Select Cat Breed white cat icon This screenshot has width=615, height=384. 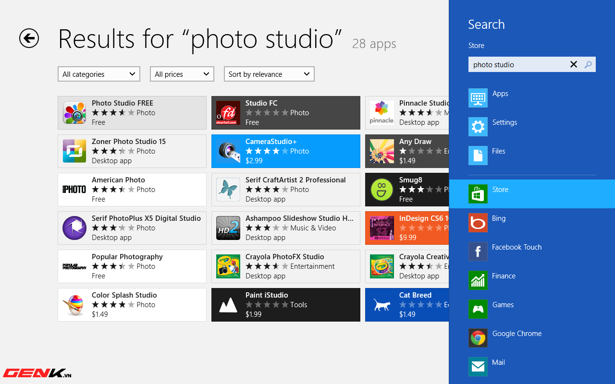(382, 305)
